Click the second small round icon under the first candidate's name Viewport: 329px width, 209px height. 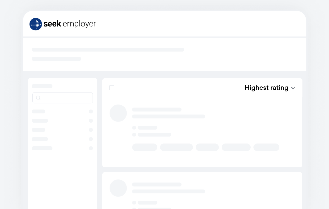click(134, 135)
